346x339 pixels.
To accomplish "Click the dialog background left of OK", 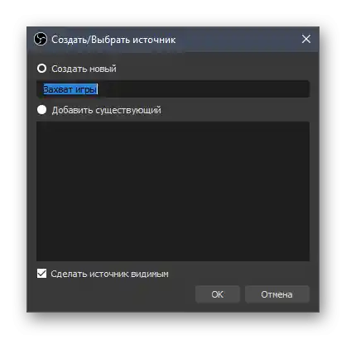I will tap(116, 294).
